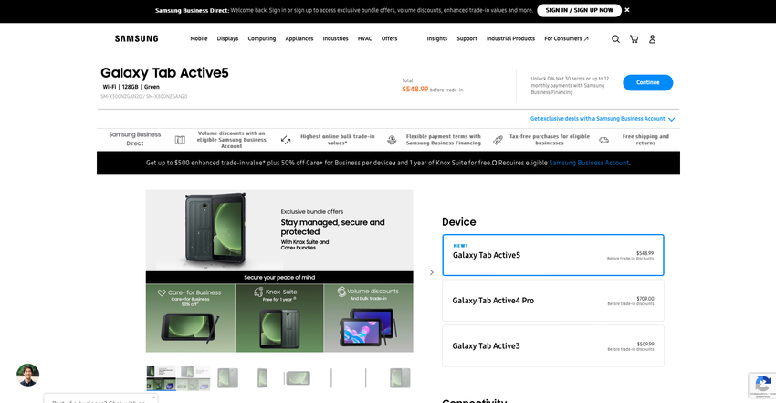Screen dimensions: 776x403
Task: Click the tax-free purchases tag icon
Action: (498, 140)
